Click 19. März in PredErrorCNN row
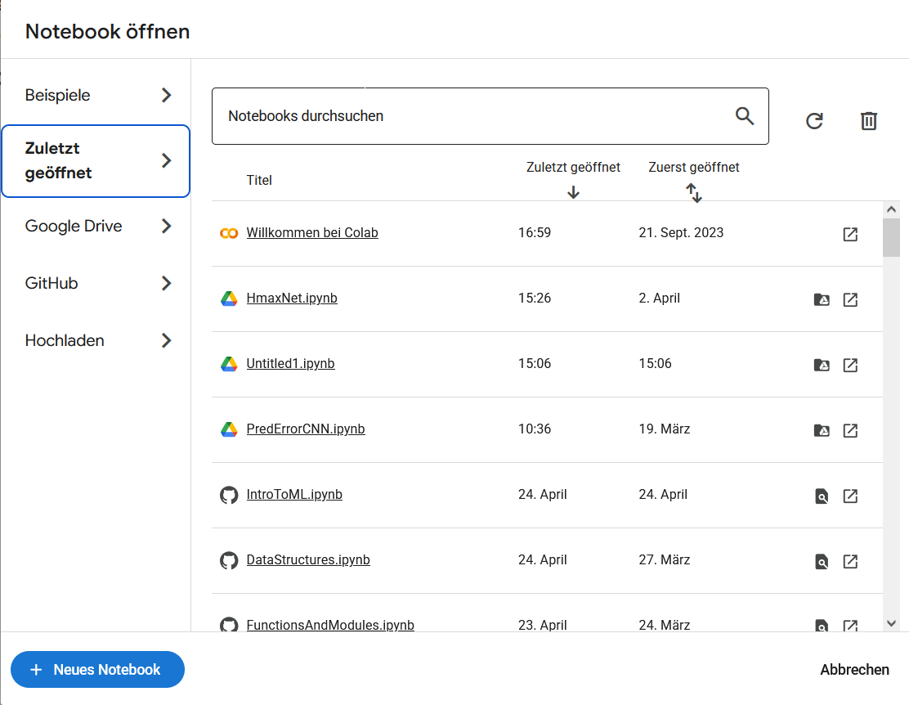 [665, 429]
